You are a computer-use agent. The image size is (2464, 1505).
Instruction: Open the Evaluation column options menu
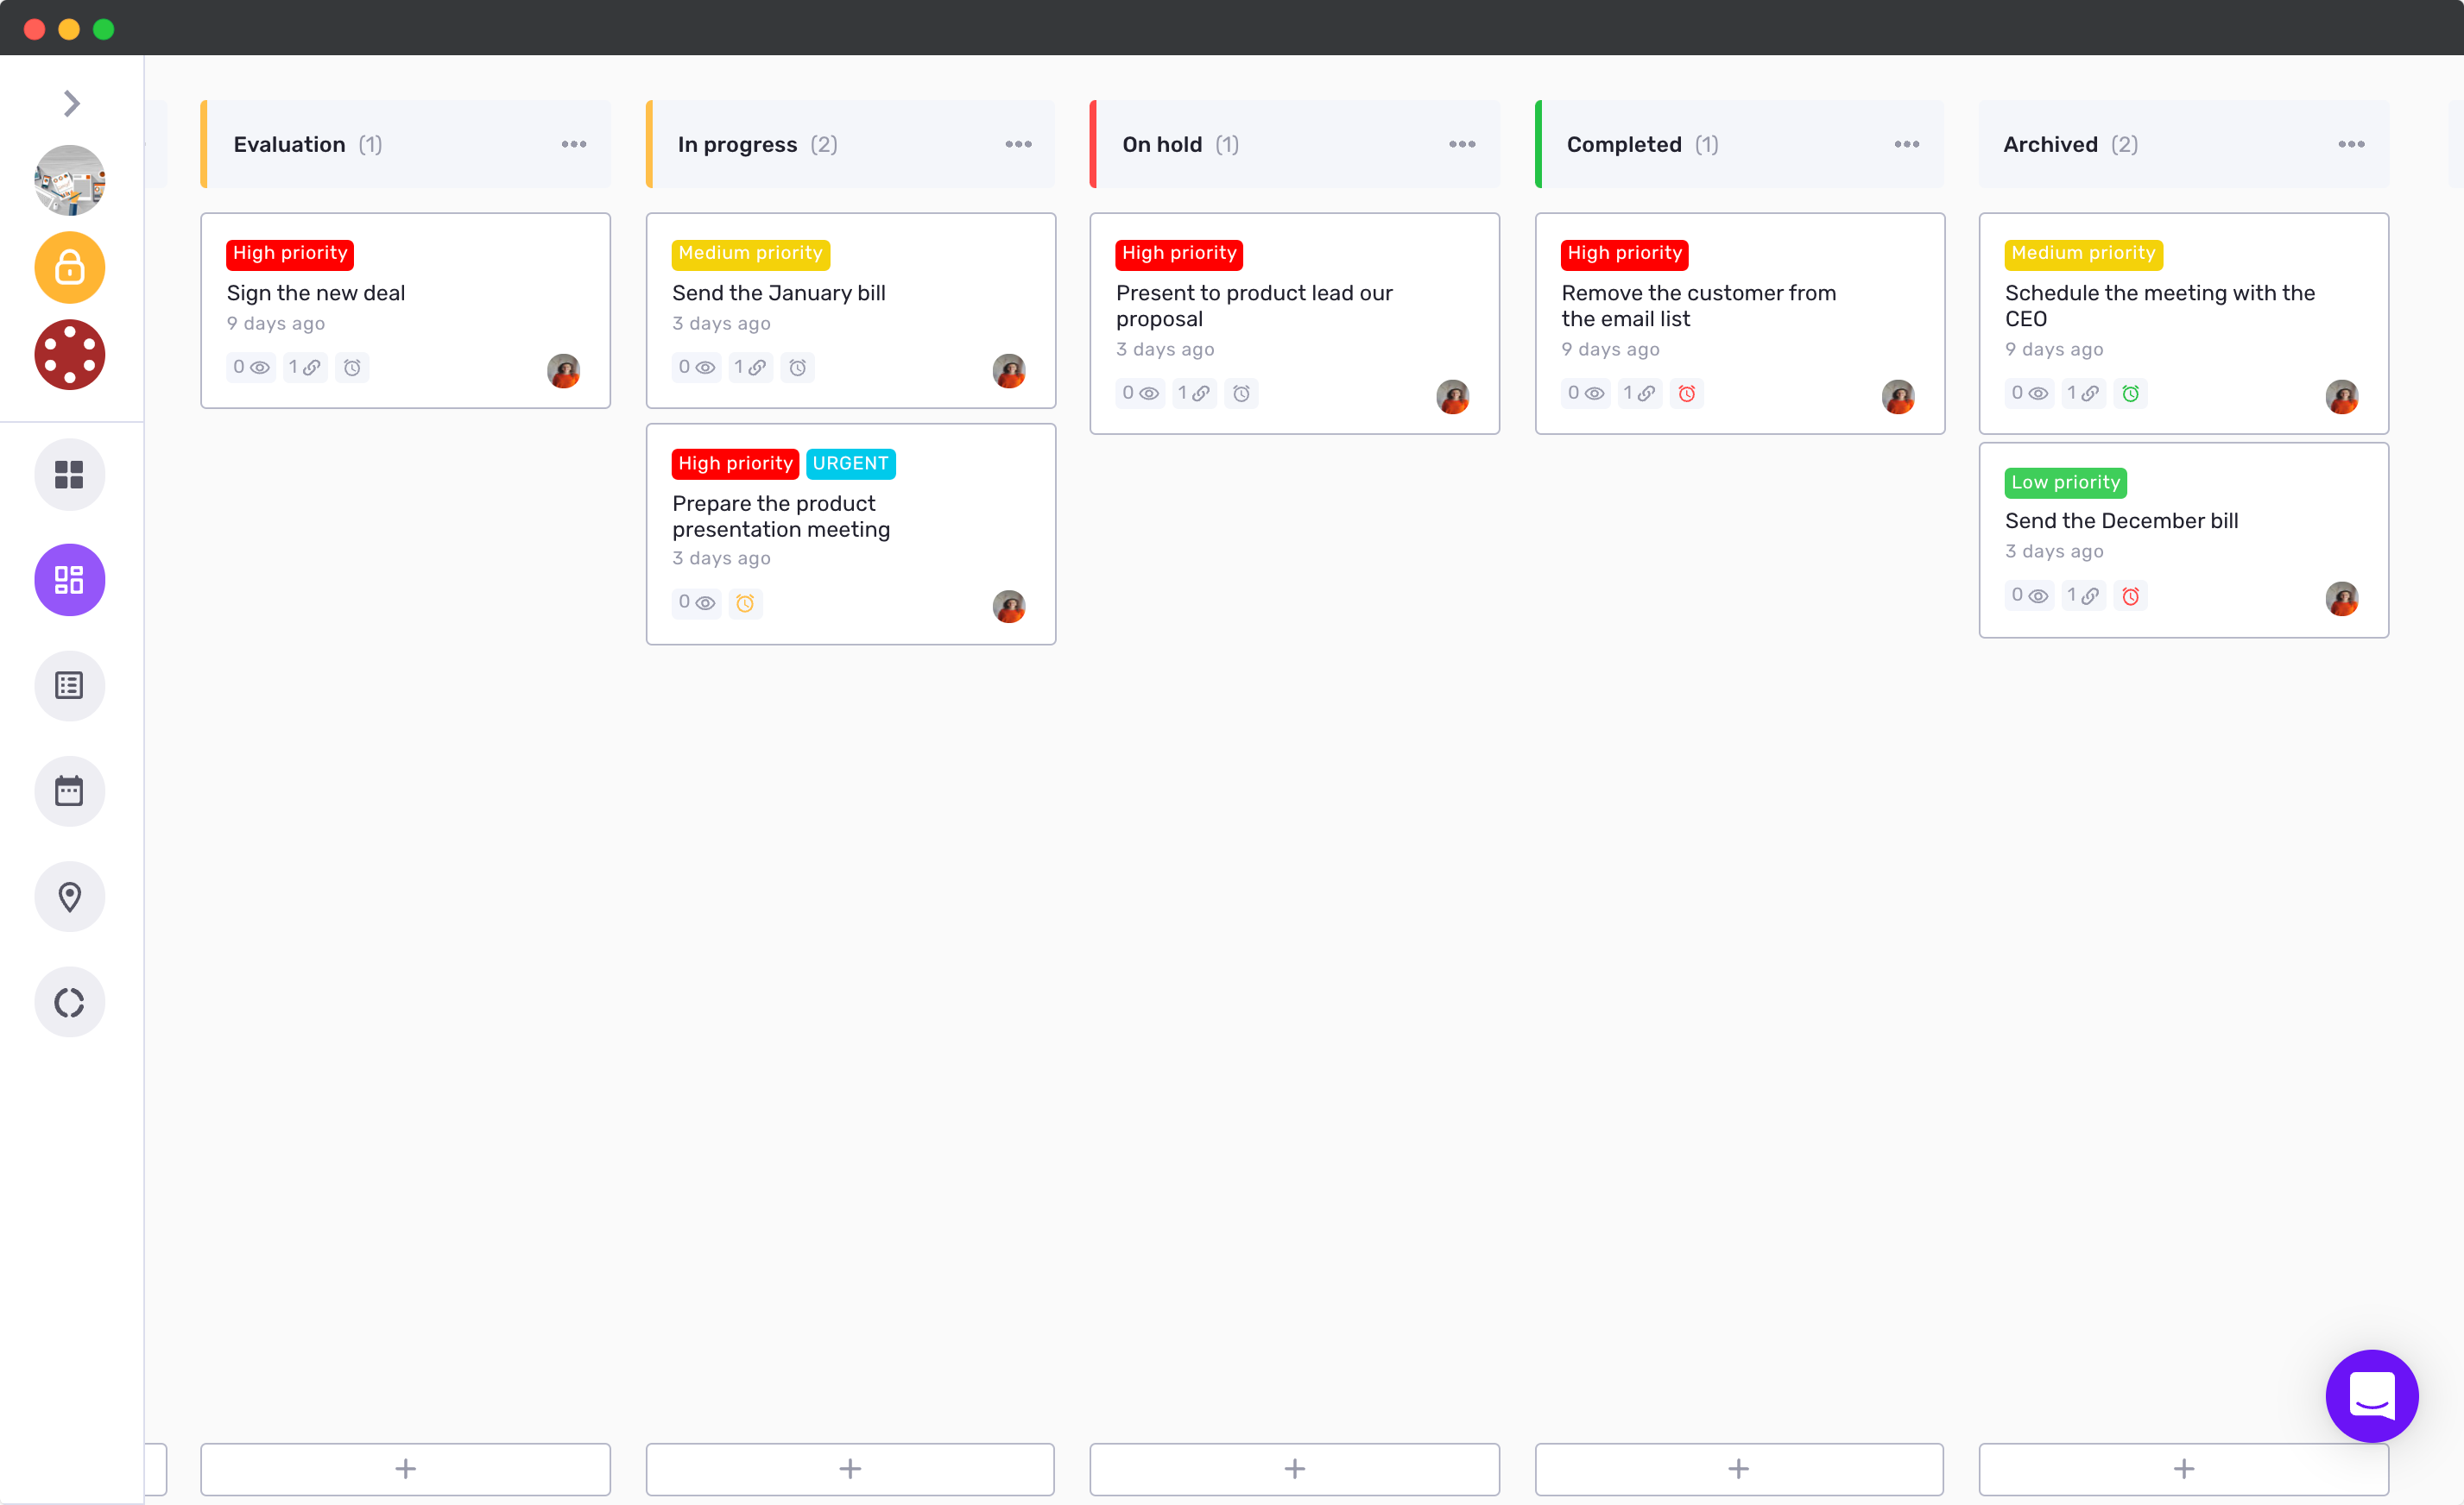pyautogui.click(x=574, y=145)
